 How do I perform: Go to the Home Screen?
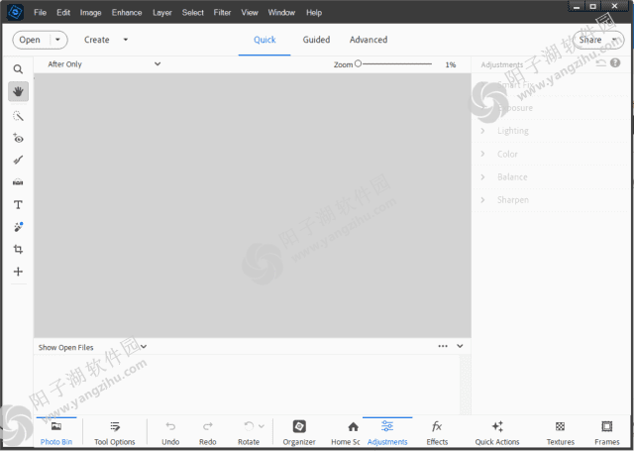point(346,433)
